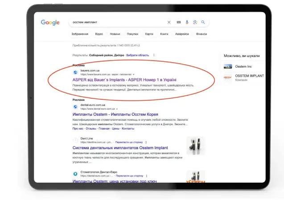Open the on-screen keyboard icon

[x=179, y=22]
